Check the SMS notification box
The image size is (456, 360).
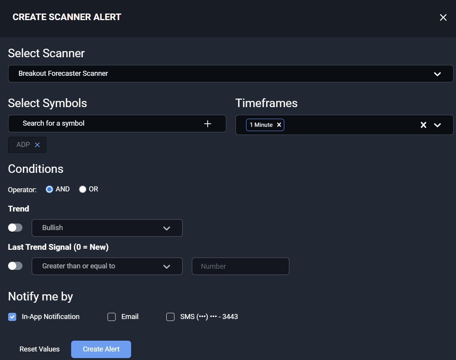pos(171,317)
